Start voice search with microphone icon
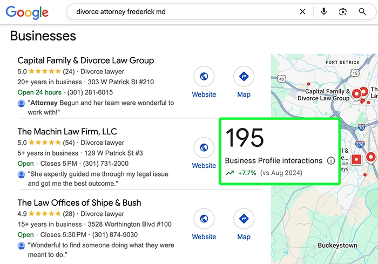378x264 pixels. [x=324, y=11]
